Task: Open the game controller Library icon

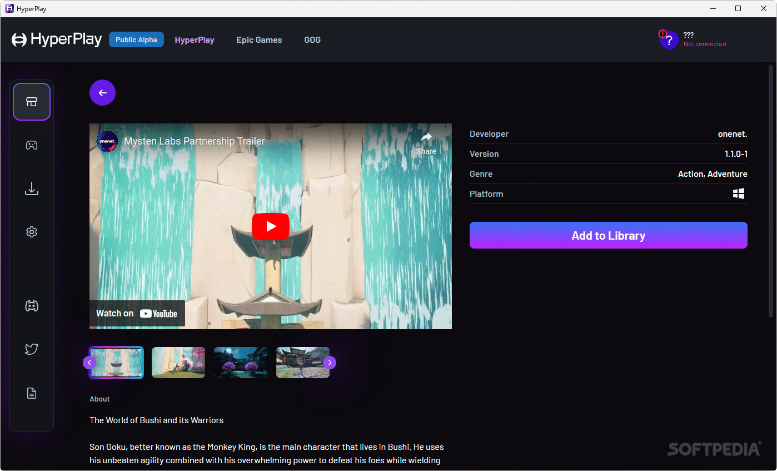Action: [x=32, y=145]
